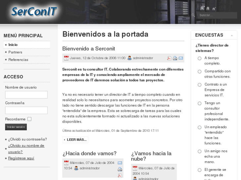Screen dimensions: 241x180
Task: Click the search magnifier icon
Action: (x=193, y=15)
